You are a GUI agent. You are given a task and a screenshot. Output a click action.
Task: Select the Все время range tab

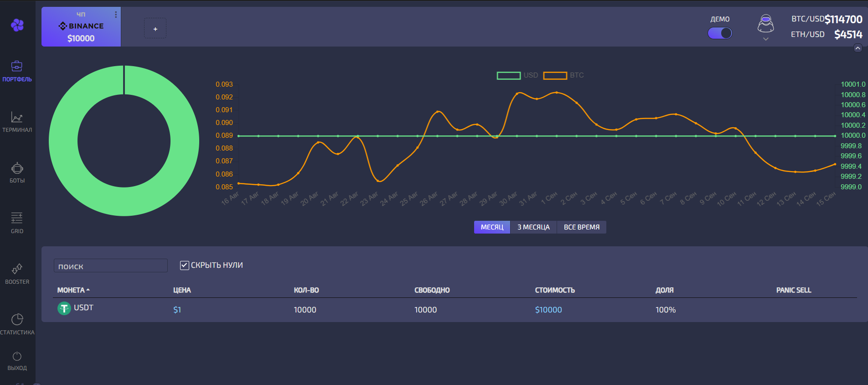[581, 227]
